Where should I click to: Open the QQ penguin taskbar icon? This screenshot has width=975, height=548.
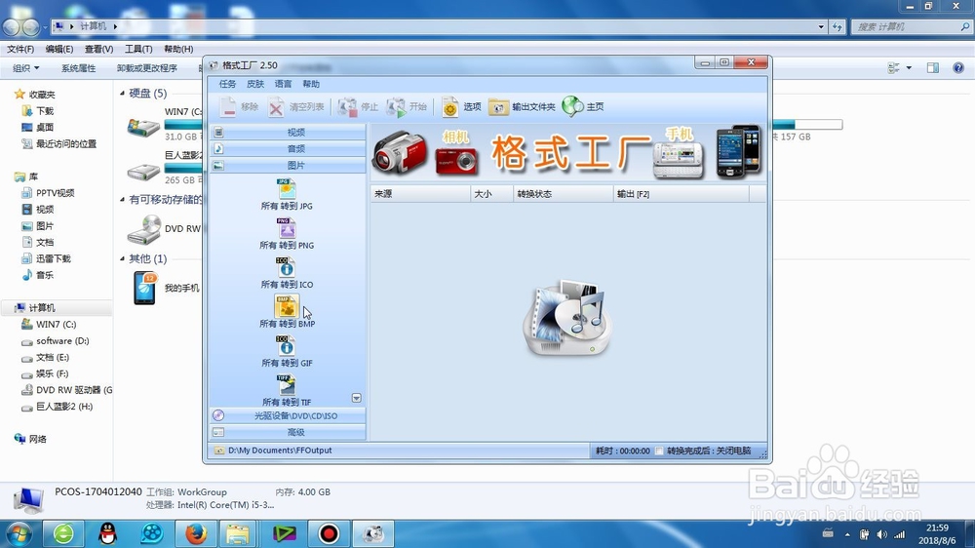(x=107, y=533)
